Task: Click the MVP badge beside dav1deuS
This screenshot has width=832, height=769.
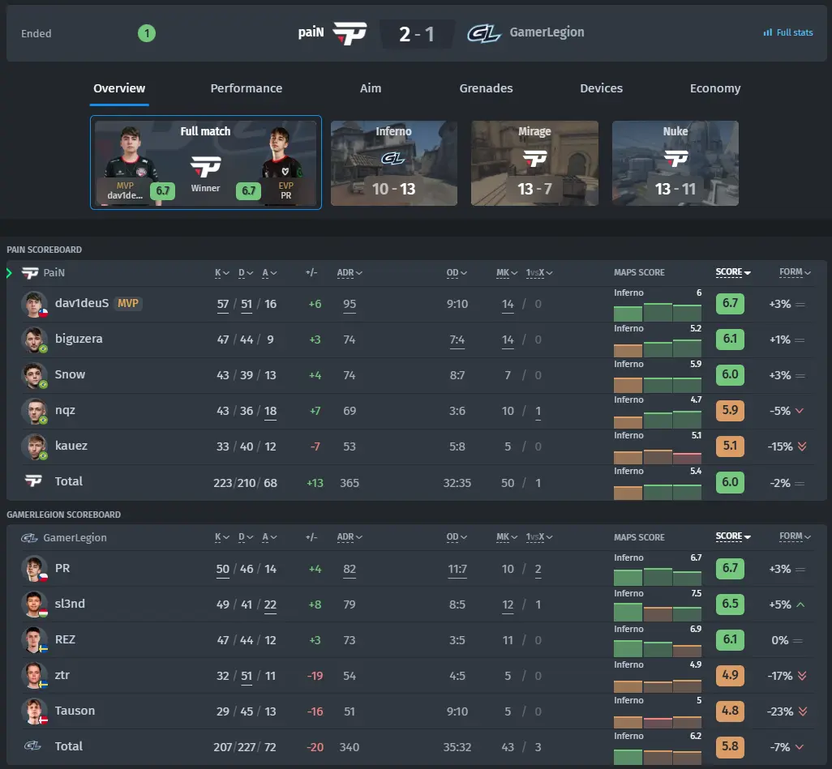Action: coord(128,303)
